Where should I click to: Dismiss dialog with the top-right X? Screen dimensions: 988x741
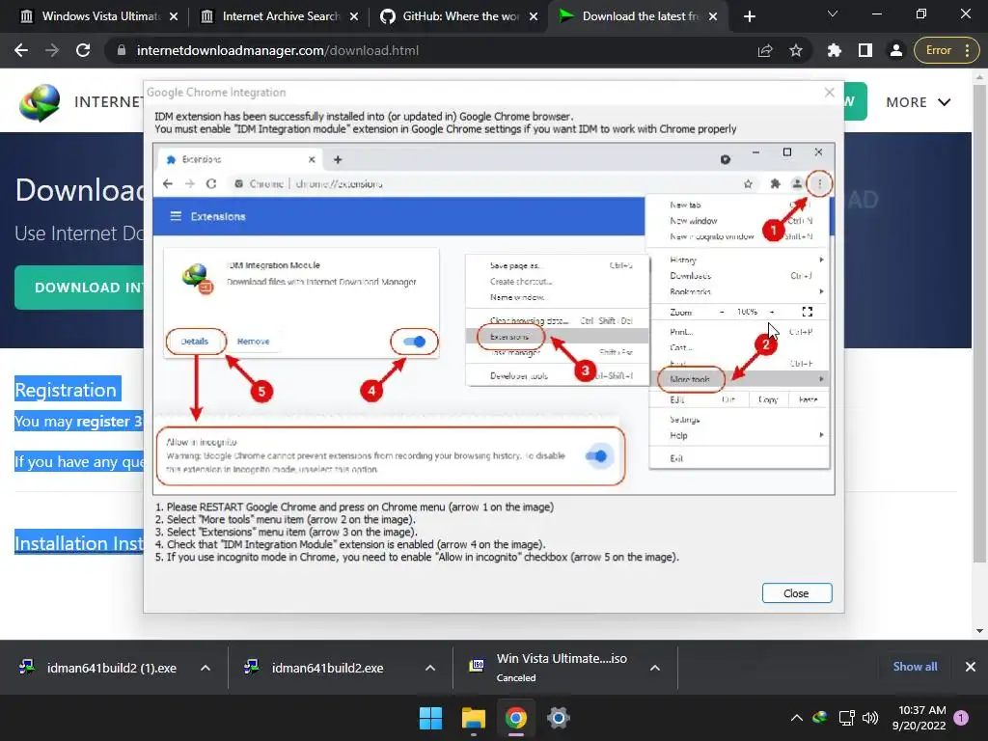coord(829,93)
